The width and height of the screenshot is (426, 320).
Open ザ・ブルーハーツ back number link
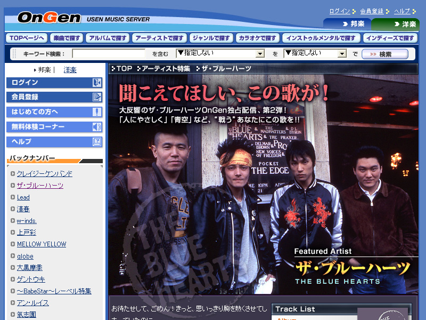pos(40,185)
